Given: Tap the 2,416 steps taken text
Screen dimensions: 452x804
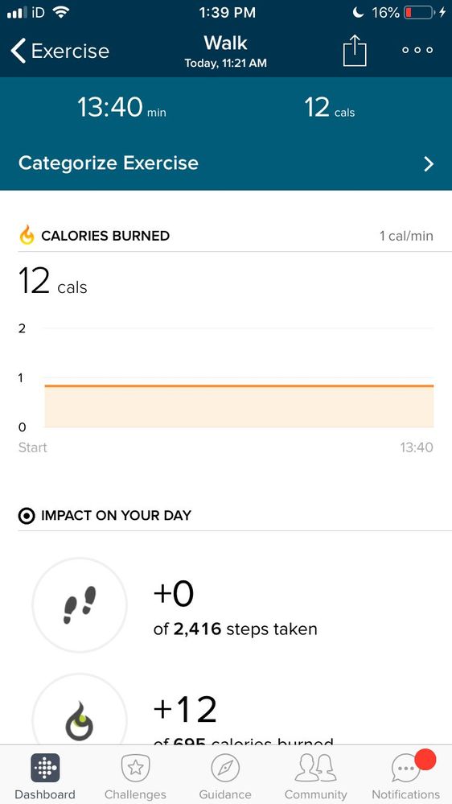Looking at the screenshot, I should tap(235, 629).
